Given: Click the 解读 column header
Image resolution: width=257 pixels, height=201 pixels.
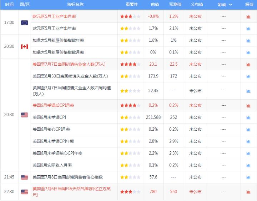Looking at the screenshot, I should point(249,4).
